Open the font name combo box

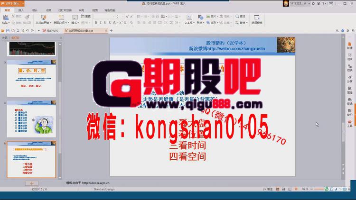point(104,17)
